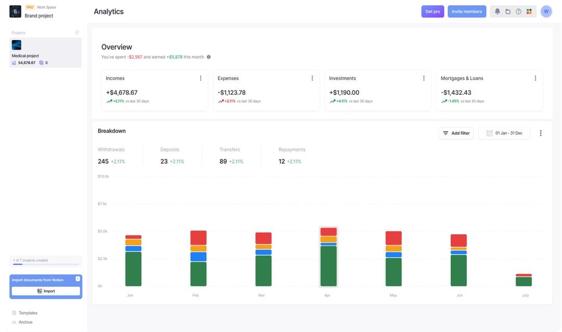Open the Expenses card three-dot menu
The height and width of the screenshot is (332, 562).
(x=312, y=79)
